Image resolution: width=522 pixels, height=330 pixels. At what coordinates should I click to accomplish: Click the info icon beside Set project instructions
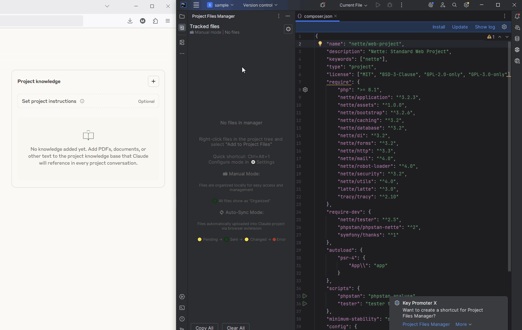82,101
